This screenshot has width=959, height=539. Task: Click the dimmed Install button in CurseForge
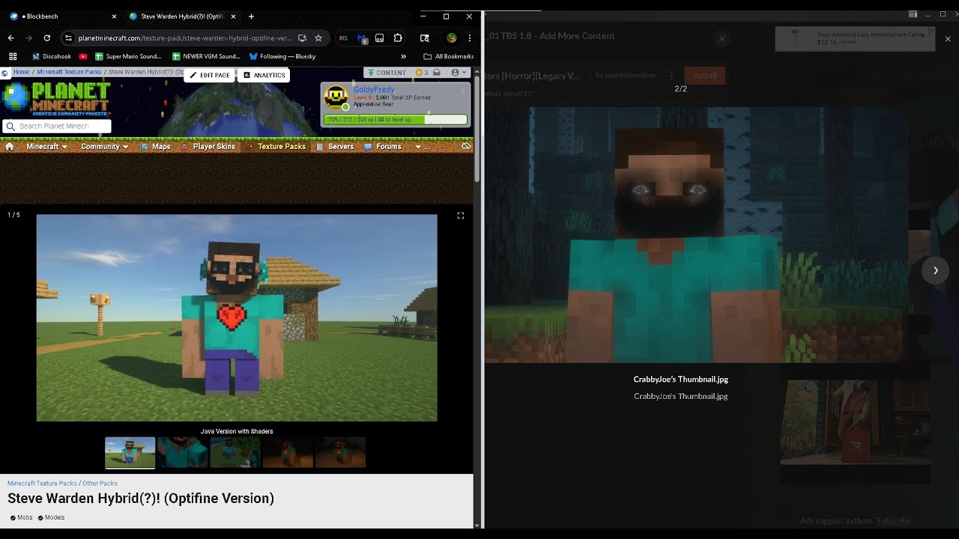pyautogui.click(x=704, y=76)
